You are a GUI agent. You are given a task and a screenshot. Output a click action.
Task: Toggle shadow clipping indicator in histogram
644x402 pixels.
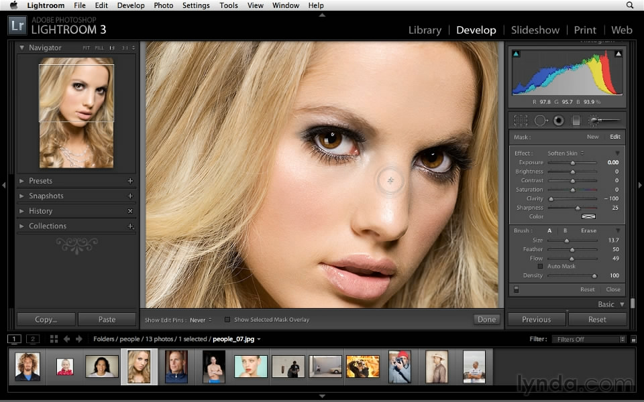516,54
